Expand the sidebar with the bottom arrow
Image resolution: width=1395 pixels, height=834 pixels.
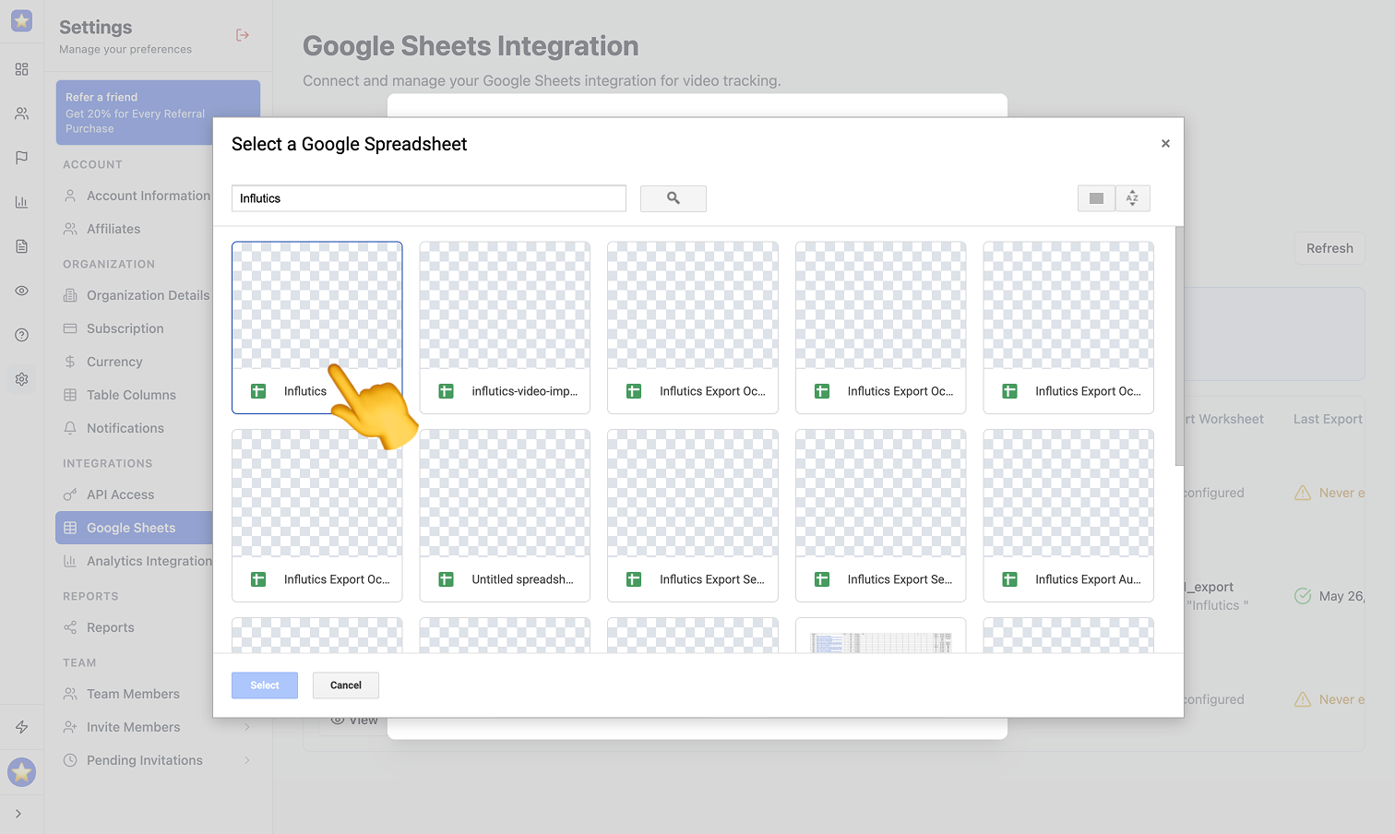tap(18, 814)
